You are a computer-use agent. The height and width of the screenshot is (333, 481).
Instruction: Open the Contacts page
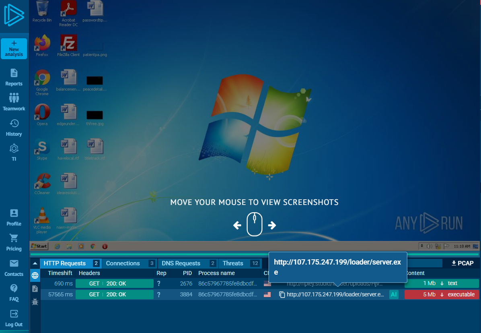[x=14, y=268]
